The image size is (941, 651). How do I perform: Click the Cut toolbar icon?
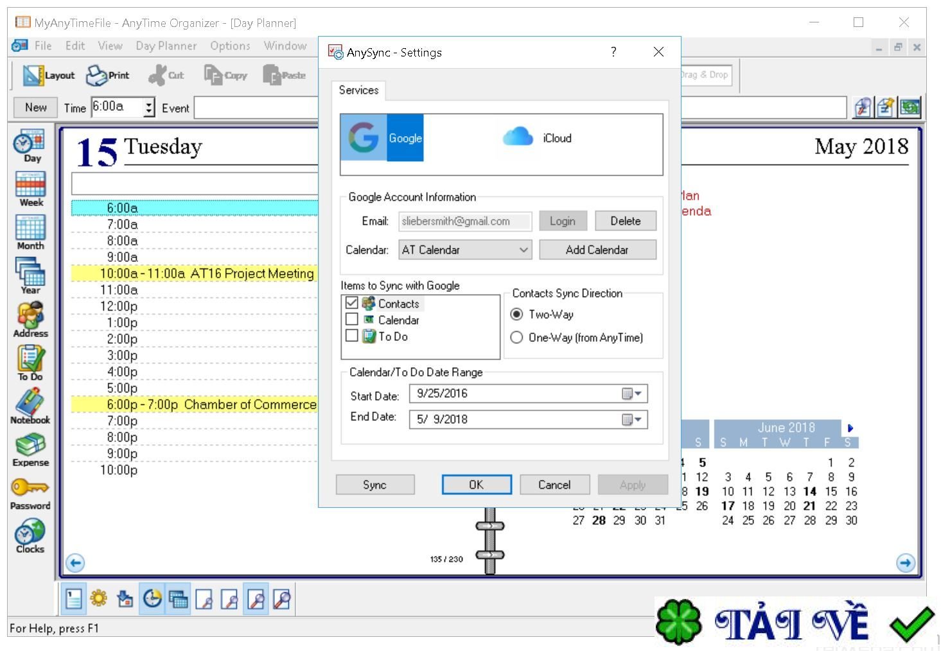click(x=166, y=75)
